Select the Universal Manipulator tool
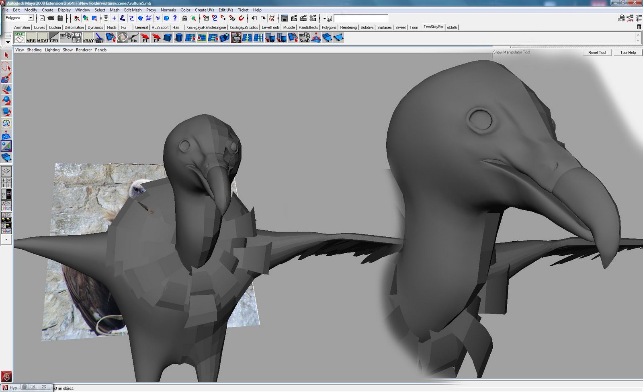 (x=6, y=123)
